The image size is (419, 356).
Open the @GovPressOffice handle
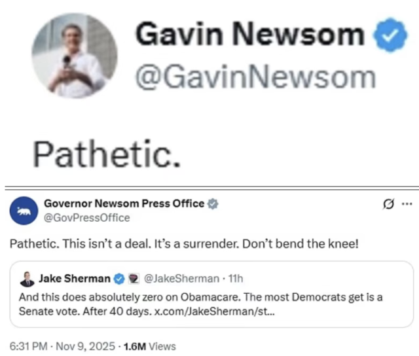pos(86,217)
